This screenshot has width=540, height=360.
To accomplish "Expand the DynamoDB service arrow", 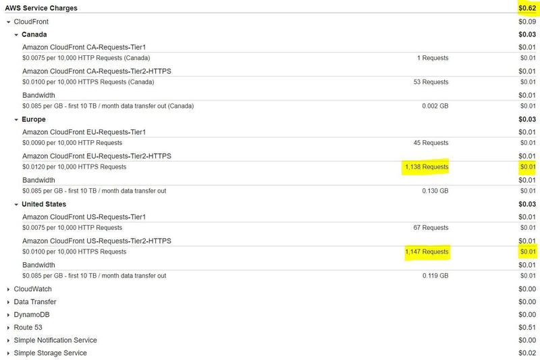I will click(x=8, y=315).
